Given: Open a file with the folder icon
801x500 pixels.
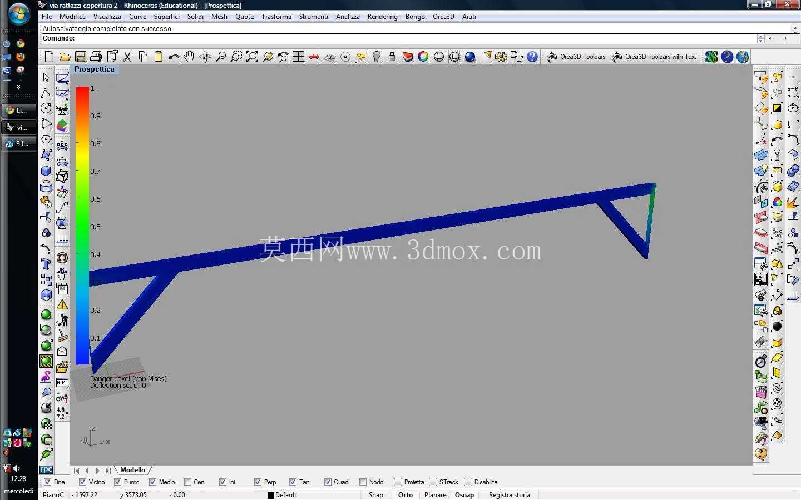Looking at the screenshot, I should (65, 57).
